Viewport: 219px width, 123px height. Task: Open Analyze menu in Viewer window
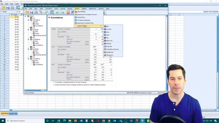[70, 9]
